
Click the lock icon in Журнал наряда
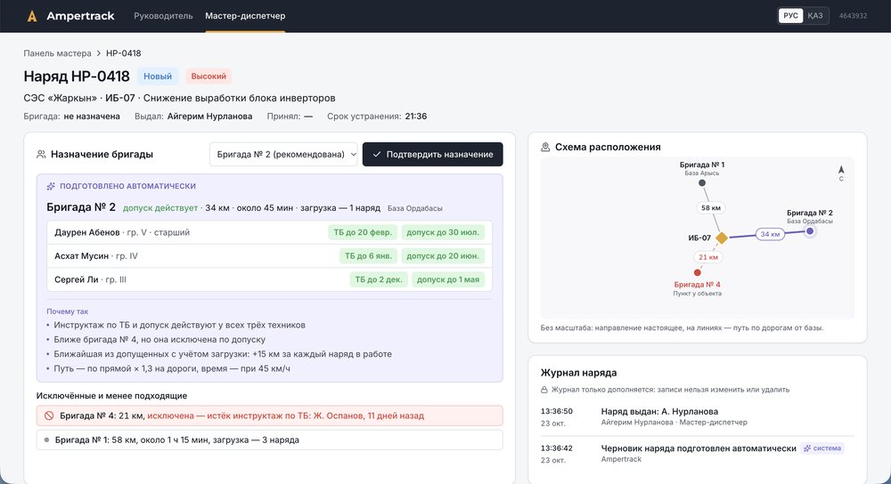click(544, 390)
